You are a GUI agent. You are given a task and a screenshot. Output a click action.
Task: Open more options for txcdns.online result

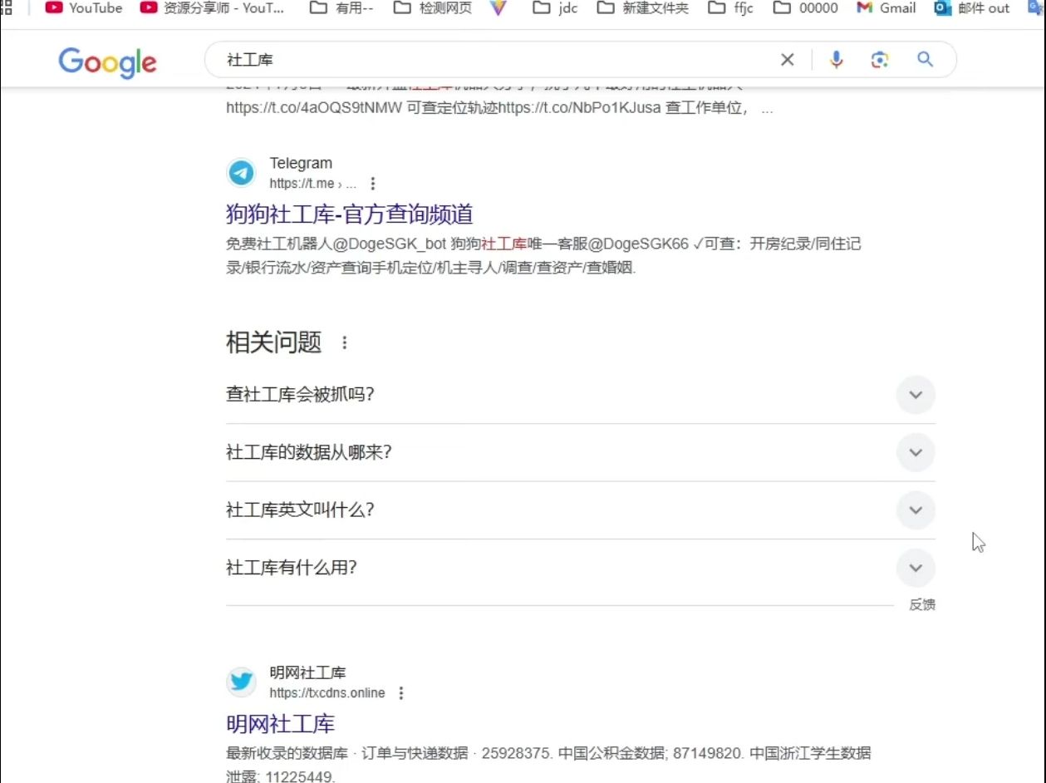tap(401, 693)
